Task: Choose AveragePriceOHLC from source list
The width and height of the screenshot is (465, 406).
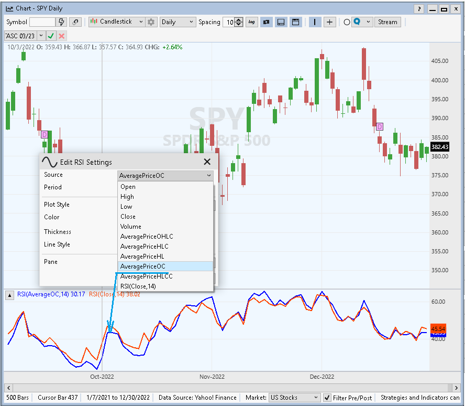Action: [147, 237]
